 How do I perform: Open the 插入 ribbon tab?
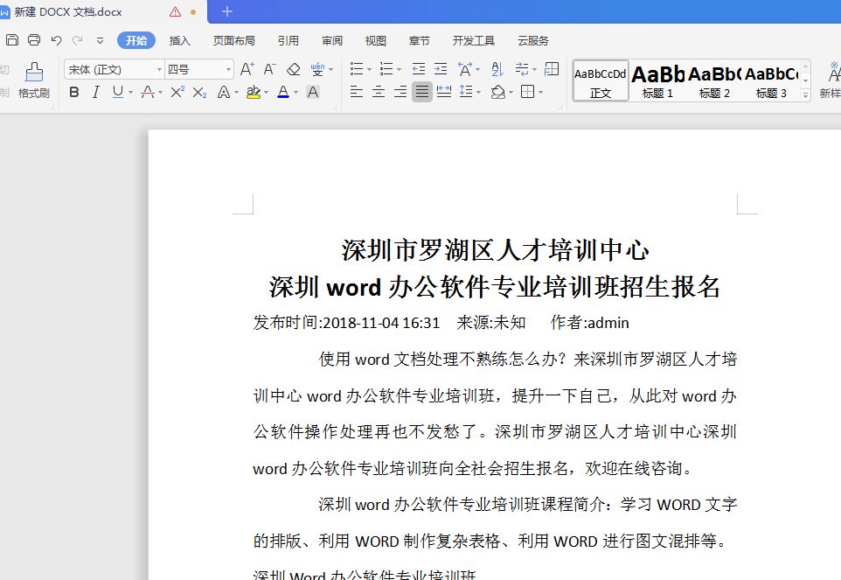180,41
